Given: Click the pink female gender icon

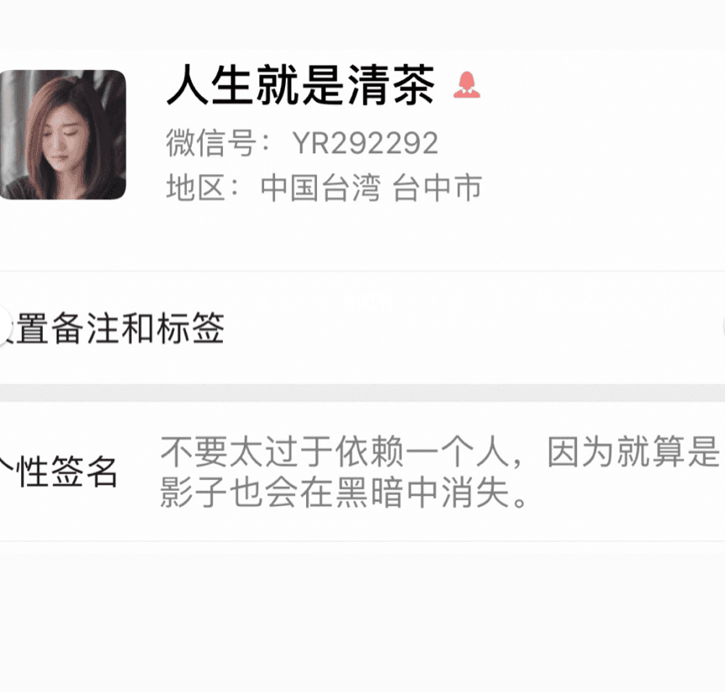Looking at the screenshot, I should point(467,85).
